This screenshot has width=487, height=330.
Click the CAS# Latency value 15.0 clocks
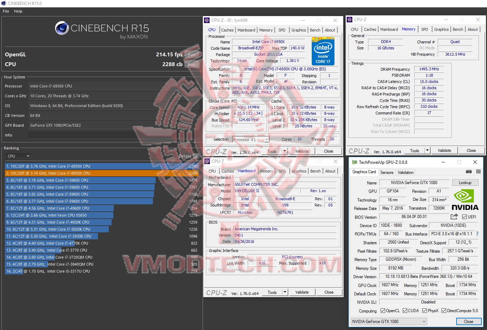point(429,82)
